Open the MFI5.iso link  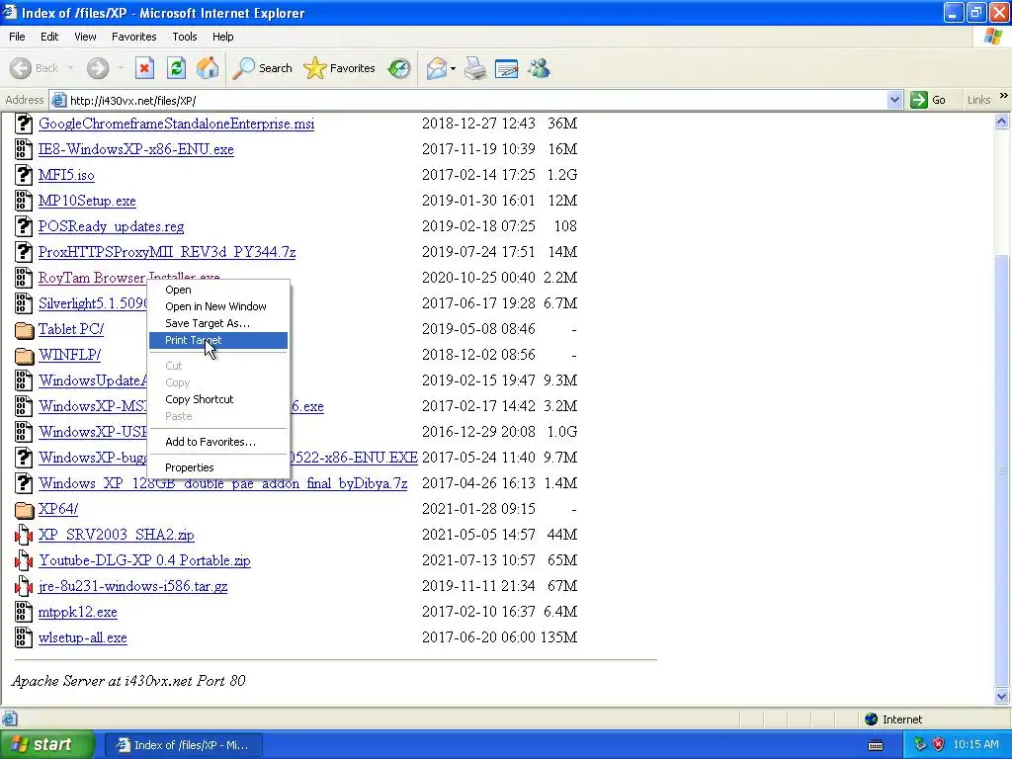[66, 175]
